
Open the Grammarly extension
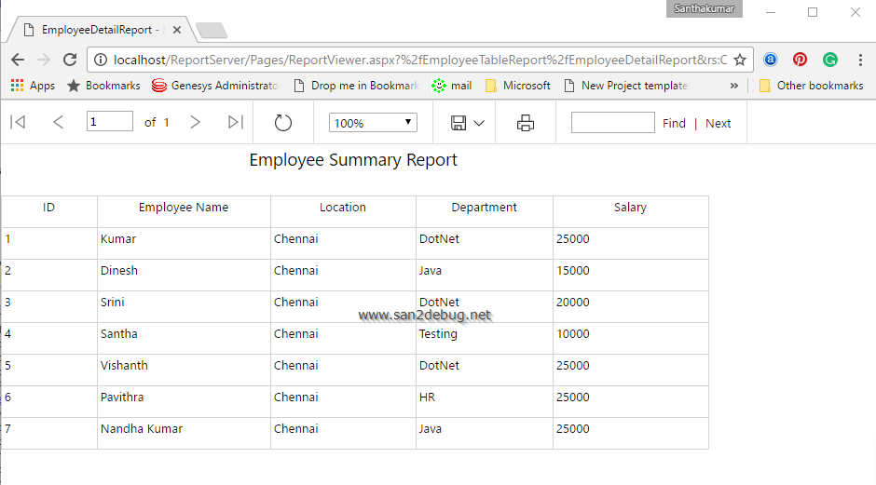pos(829,60)
